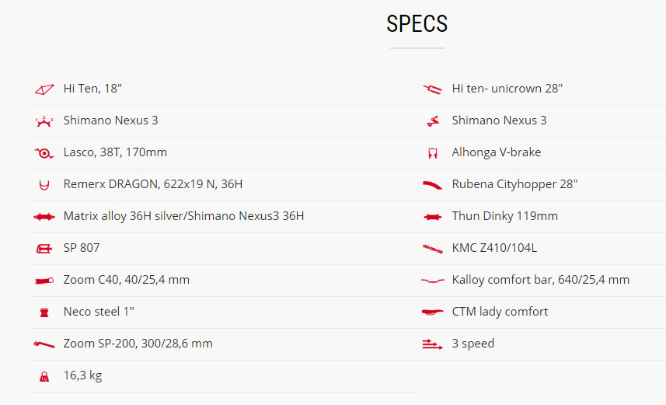Click the rim icon beside Remerx DRAGON
The width and height of the screenshot is (666, 405).
44,185
